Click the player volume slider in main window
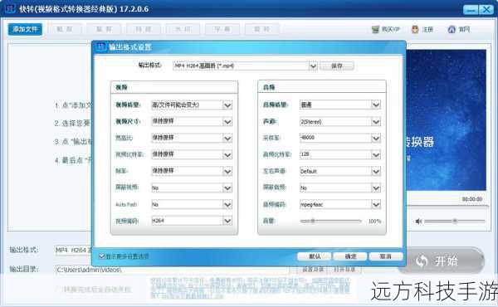 point(455,221)
